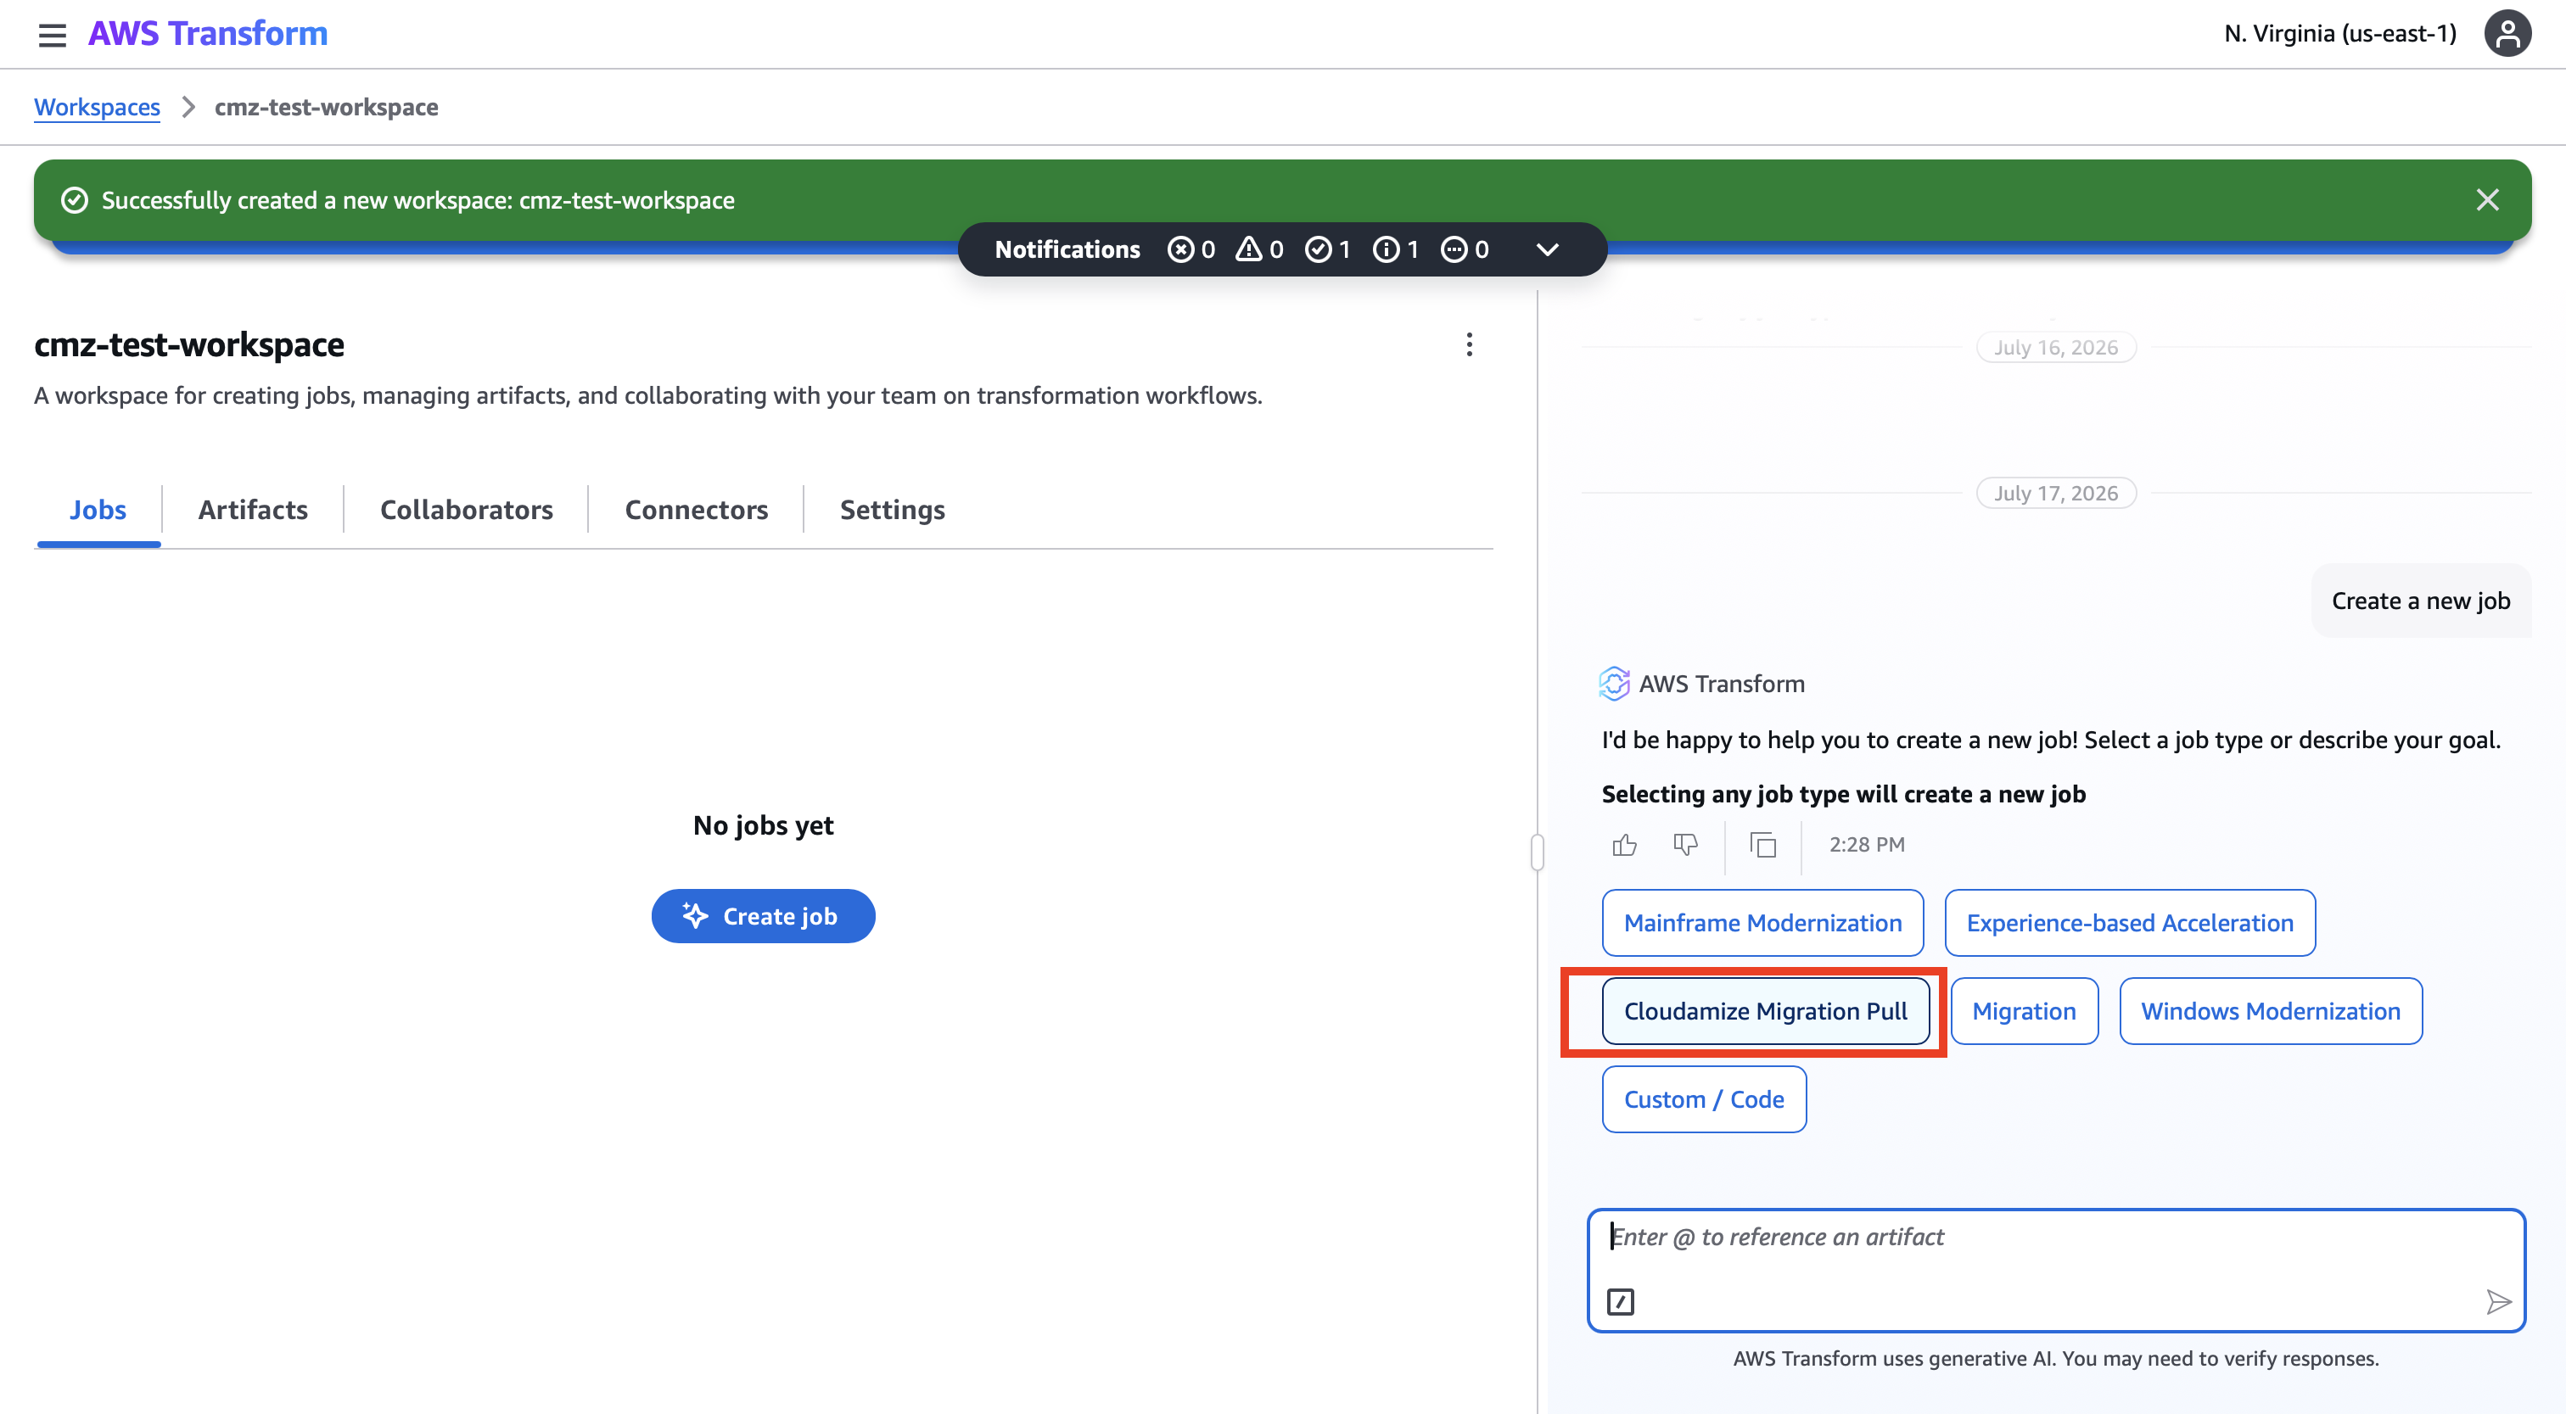The width and height of the screenshot is (2566, 1414).
Task: Show info notifications icon
Action: click(x=1386, y=250)
